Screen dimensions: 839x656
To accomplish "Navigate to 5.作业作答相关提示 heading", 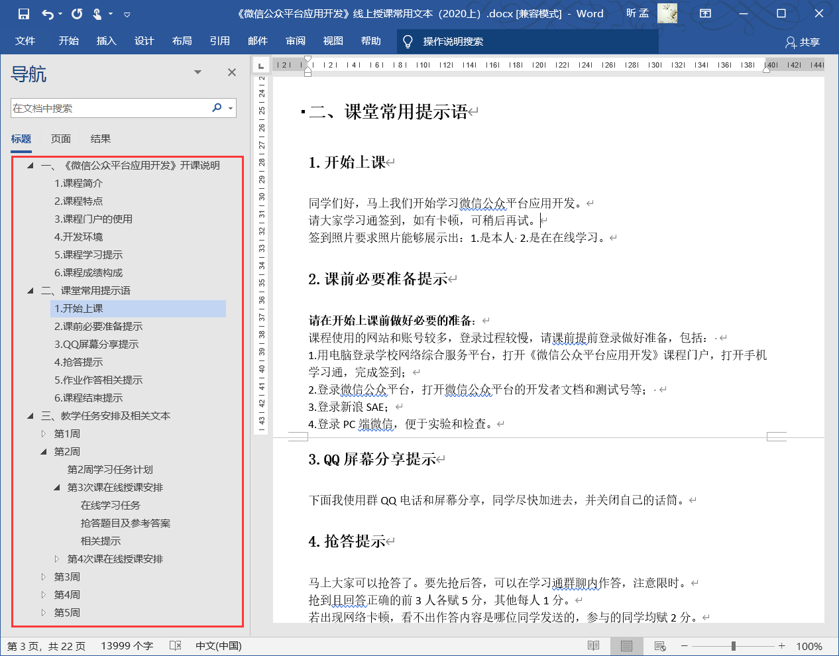I will point(98,380).
